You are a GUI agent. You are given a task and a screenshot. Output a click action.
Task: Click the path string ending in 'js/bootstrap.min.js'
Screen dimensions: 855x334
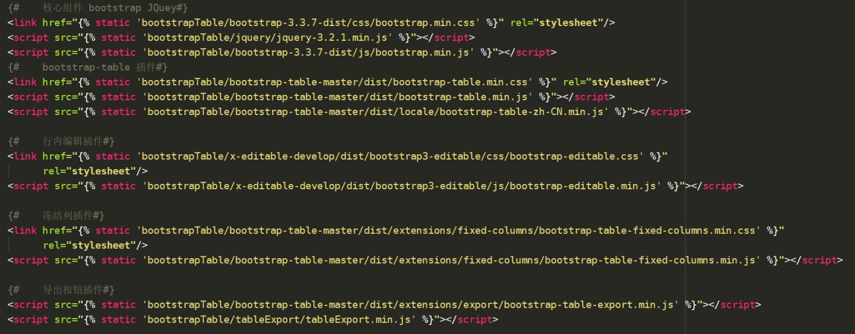309,52
